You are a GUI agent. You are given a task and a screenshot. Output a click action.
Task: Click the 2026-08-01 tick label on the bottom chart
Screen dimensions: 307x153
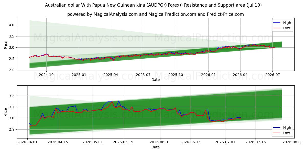coord(293,143)
